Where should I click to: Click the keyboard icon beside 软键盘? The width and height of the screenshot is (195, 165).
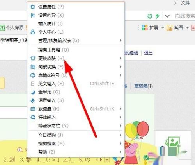click(x=33, y=109)
